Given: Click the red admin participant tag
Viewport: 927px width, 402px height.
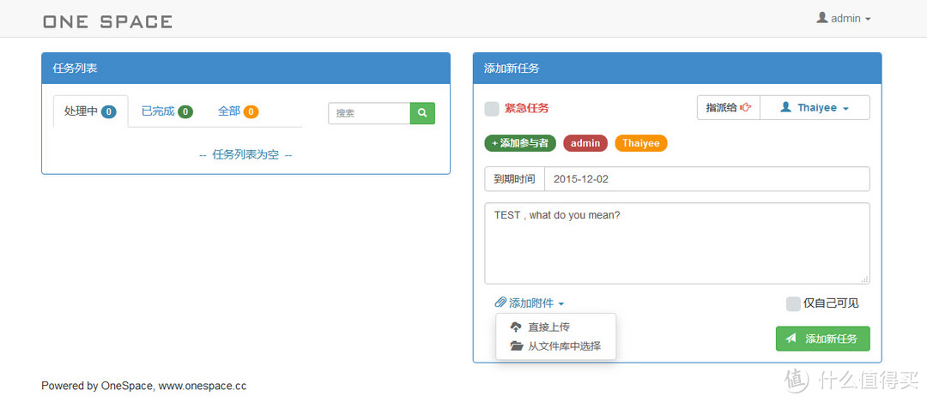Looking at the screenshot, I should pyautogui.click(x=585, y=143).
